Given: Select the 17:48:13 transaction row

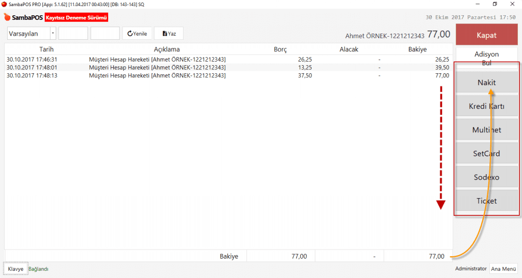Looking at the screenshot, I should tap(153, 75).
